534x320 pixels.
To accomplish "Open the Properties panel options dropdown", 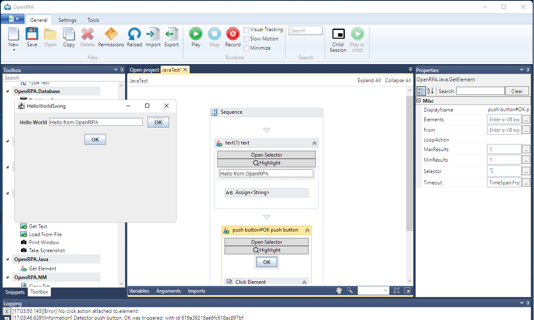I will (x=522, y=70).
